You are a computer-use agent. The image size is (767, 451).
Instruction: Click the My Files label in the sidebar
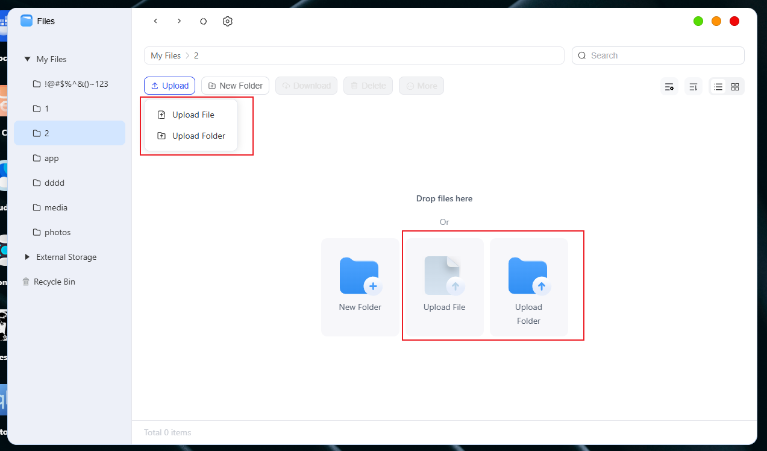51,59
